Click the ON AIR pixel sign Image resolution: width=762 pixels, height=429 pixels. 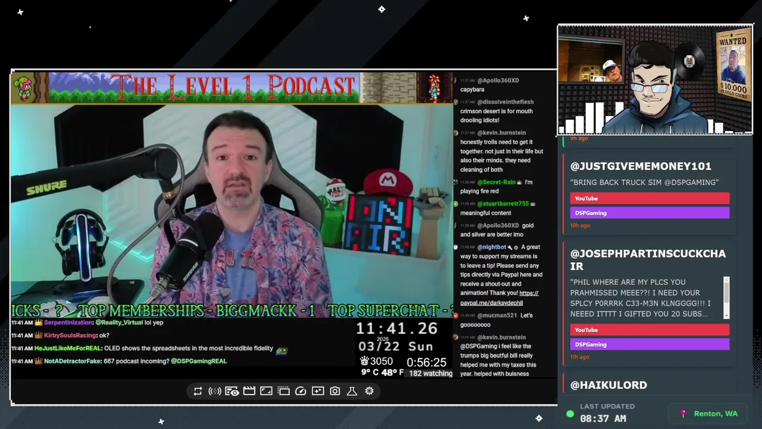click(380, 224)
